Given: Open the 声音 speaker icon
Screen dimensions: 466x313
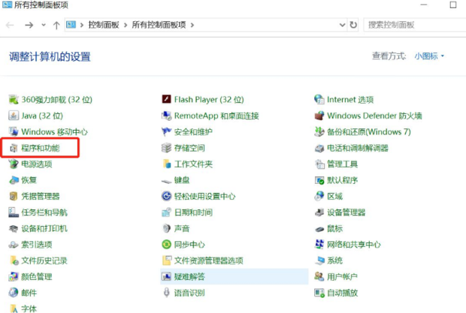Looking at the screenshot, I should pos(166,228).
